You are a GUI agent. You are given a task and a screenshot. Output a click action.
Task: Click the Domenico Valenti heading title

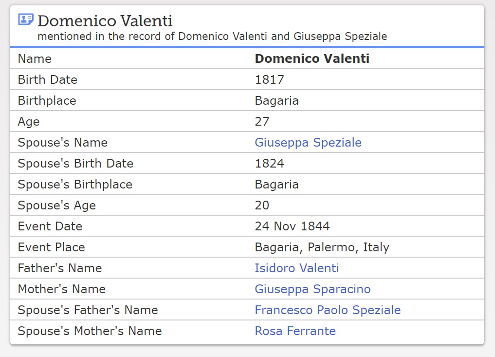[x=105, y=21]
